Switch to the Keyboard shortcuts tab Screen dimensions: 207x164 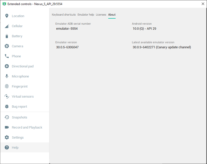click(64, 15)
